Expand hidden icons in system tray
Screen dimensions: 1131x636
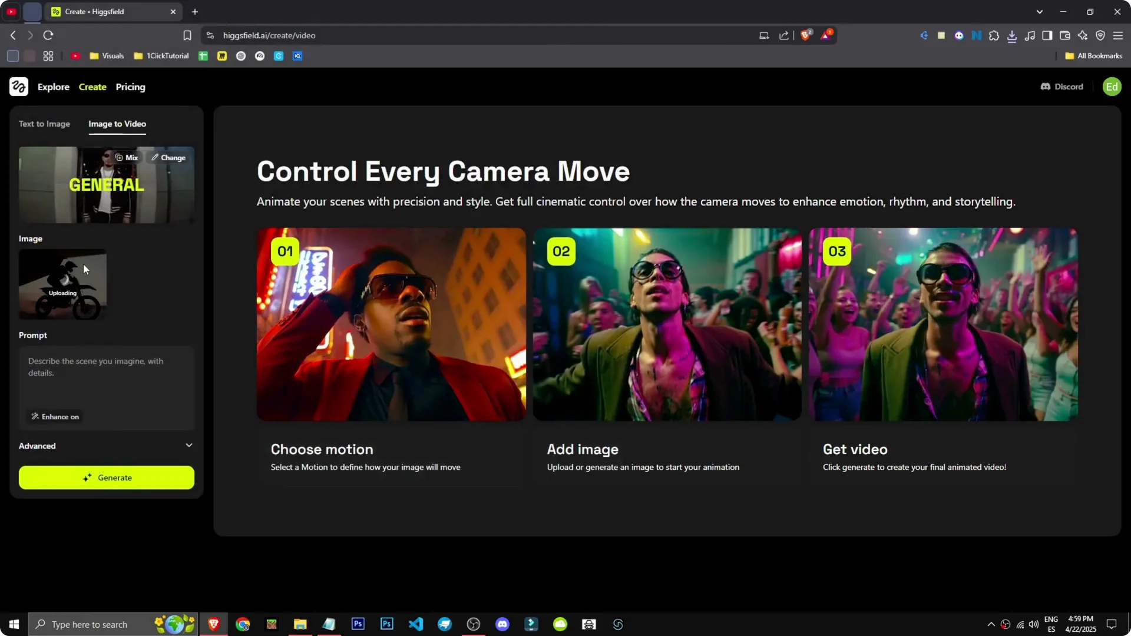991,624
